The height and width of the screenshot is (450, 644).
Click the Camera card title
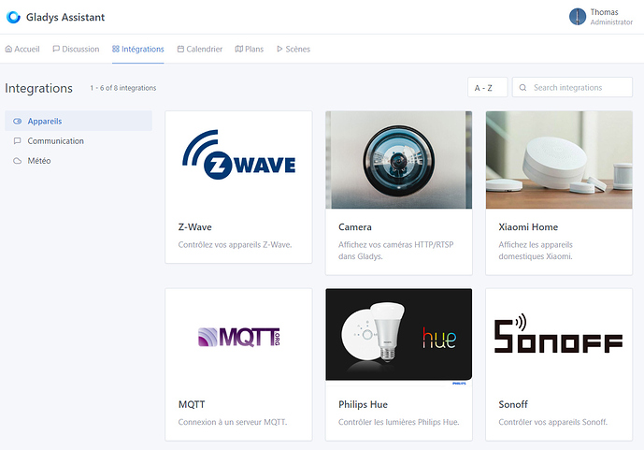(x=355, y=226)
